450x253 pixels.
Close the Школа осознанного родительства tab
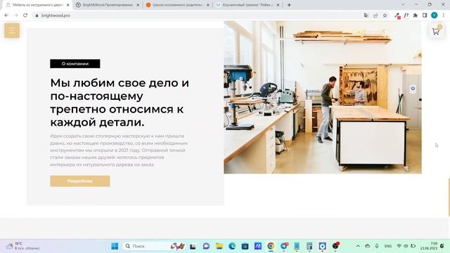click(208, 5)
